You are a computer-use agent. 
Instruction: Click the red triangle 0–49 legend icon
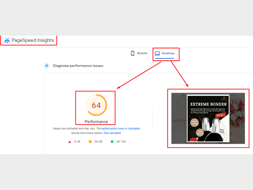[70, 142]
